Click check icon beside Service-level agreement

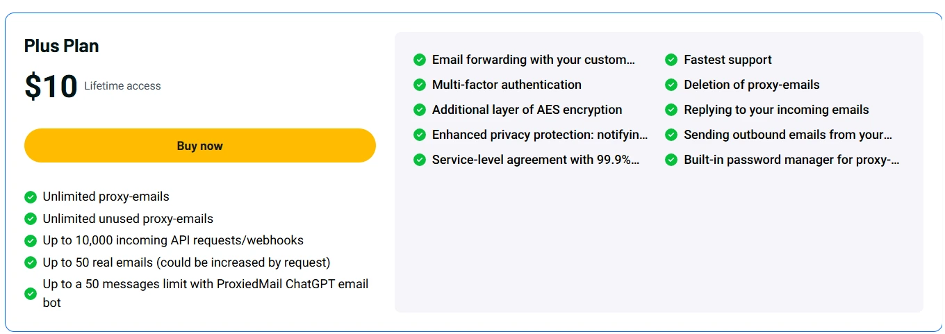point(420,160)
